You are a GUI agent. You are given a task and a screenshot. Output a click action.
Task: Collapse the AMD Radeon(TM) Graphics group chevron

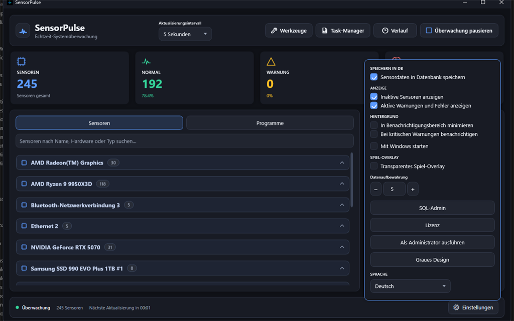click(342, 163)
